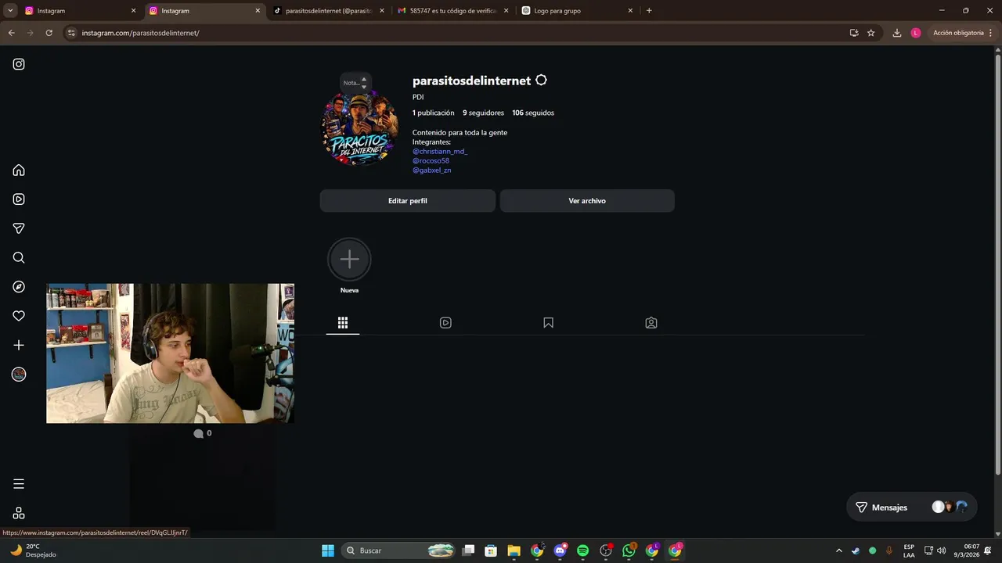Open the @rocoso58 profile link

(x=431, y=160)
